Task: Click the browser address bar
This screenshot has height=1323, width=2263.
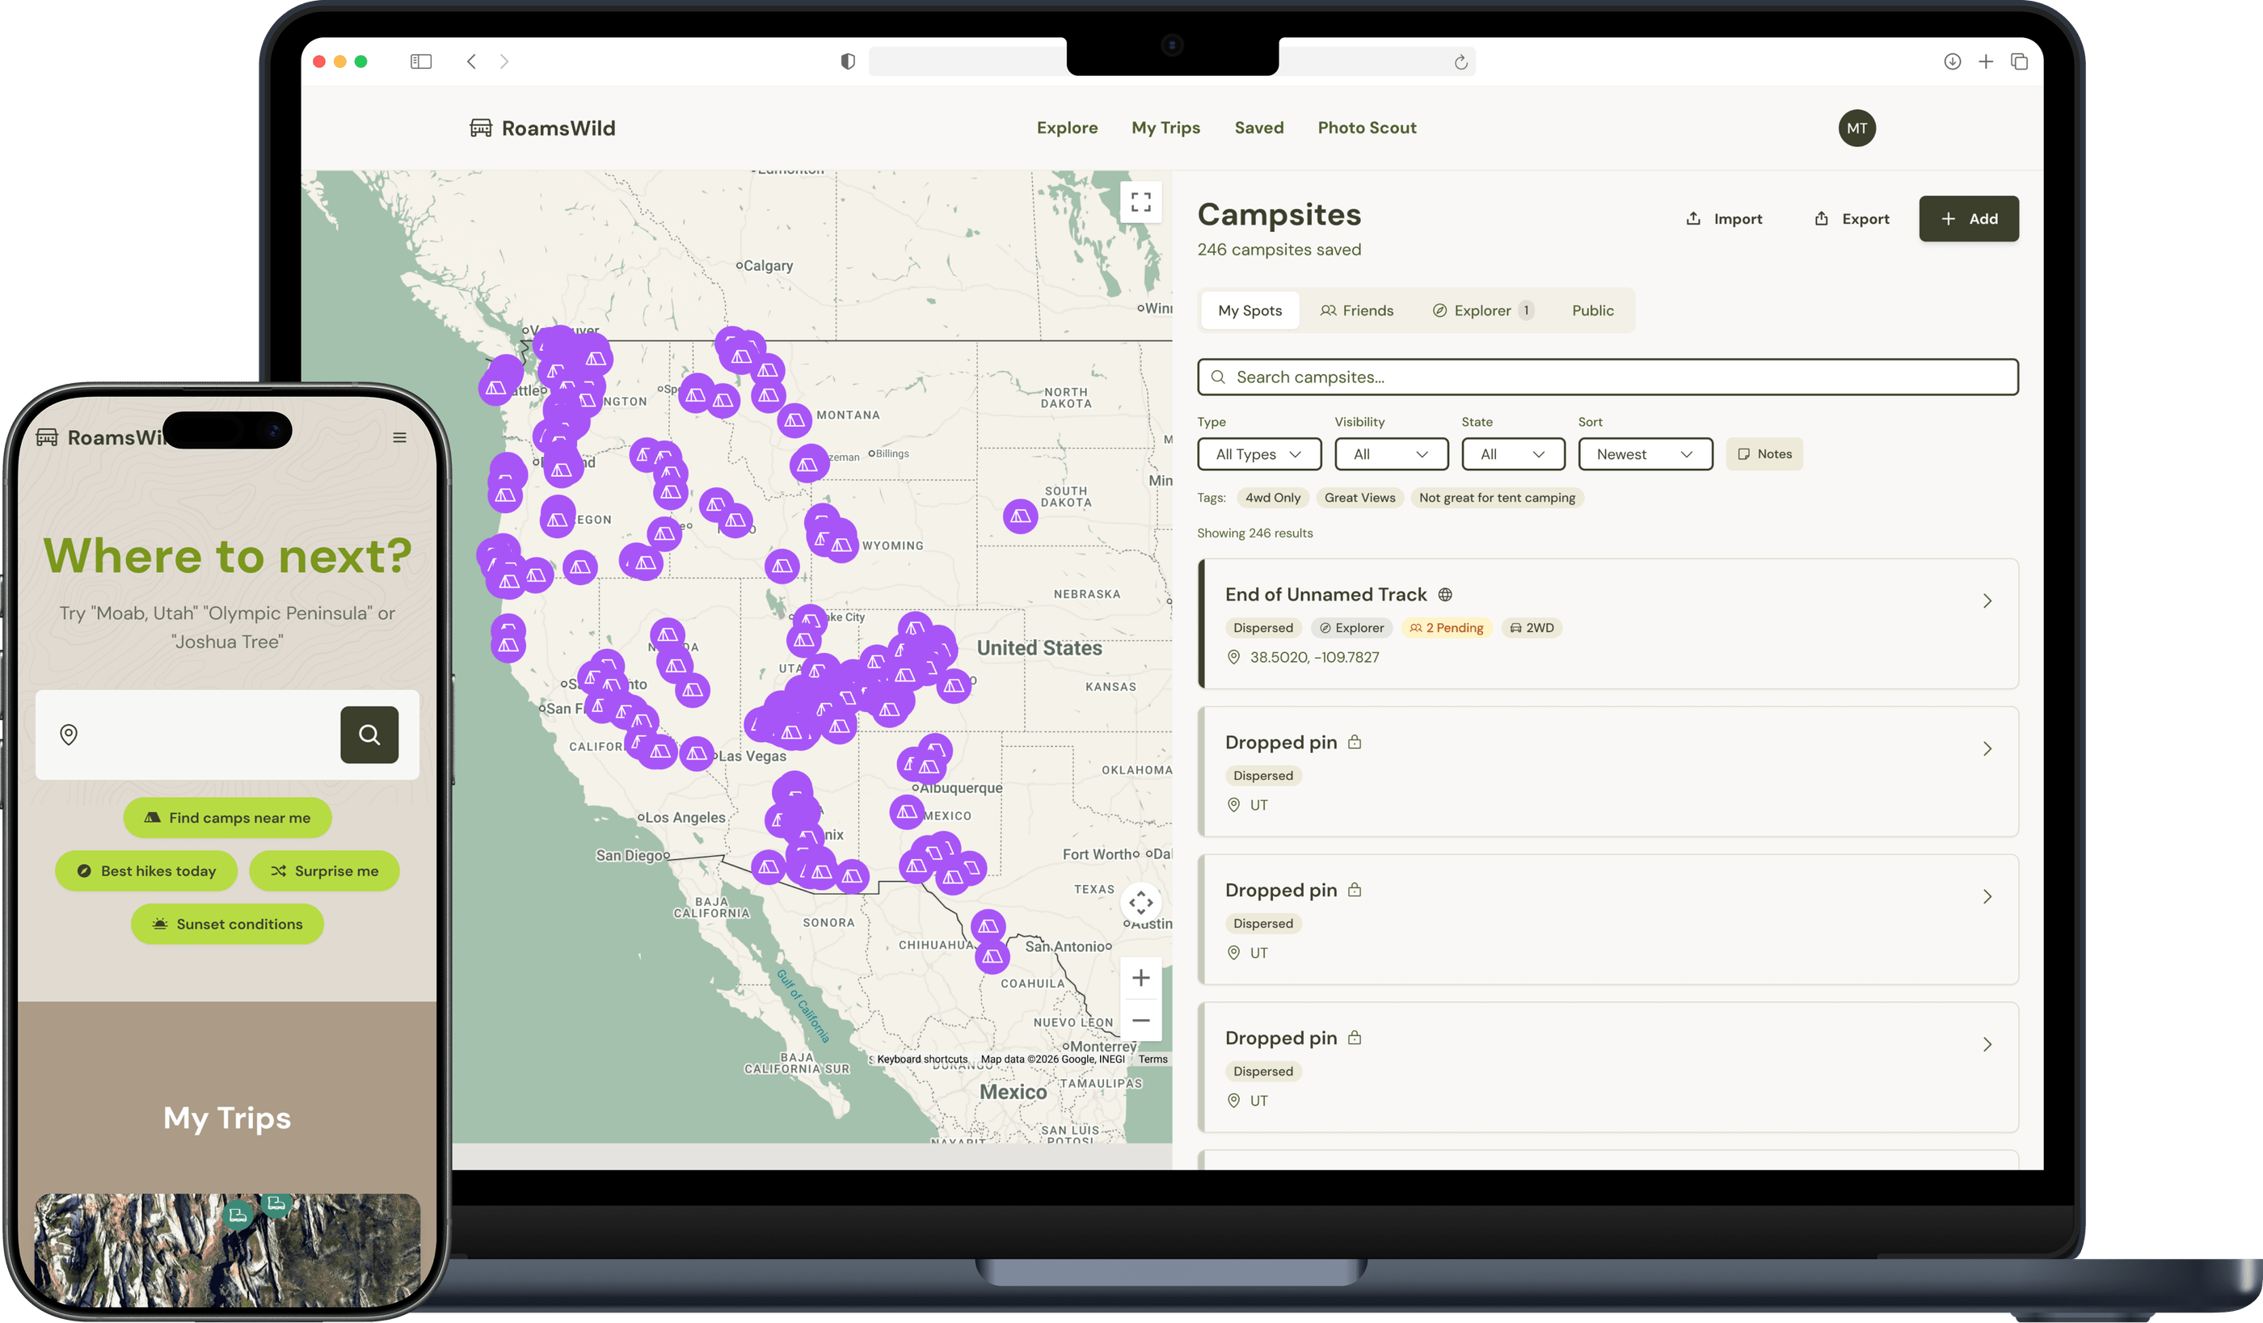Action: [x=1172, y=61]
